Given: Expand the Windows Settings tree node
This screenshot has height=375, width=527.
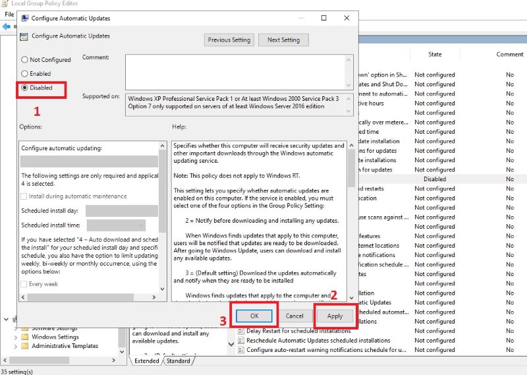Looking at the screenshot, I should click(x=15, y=337).
